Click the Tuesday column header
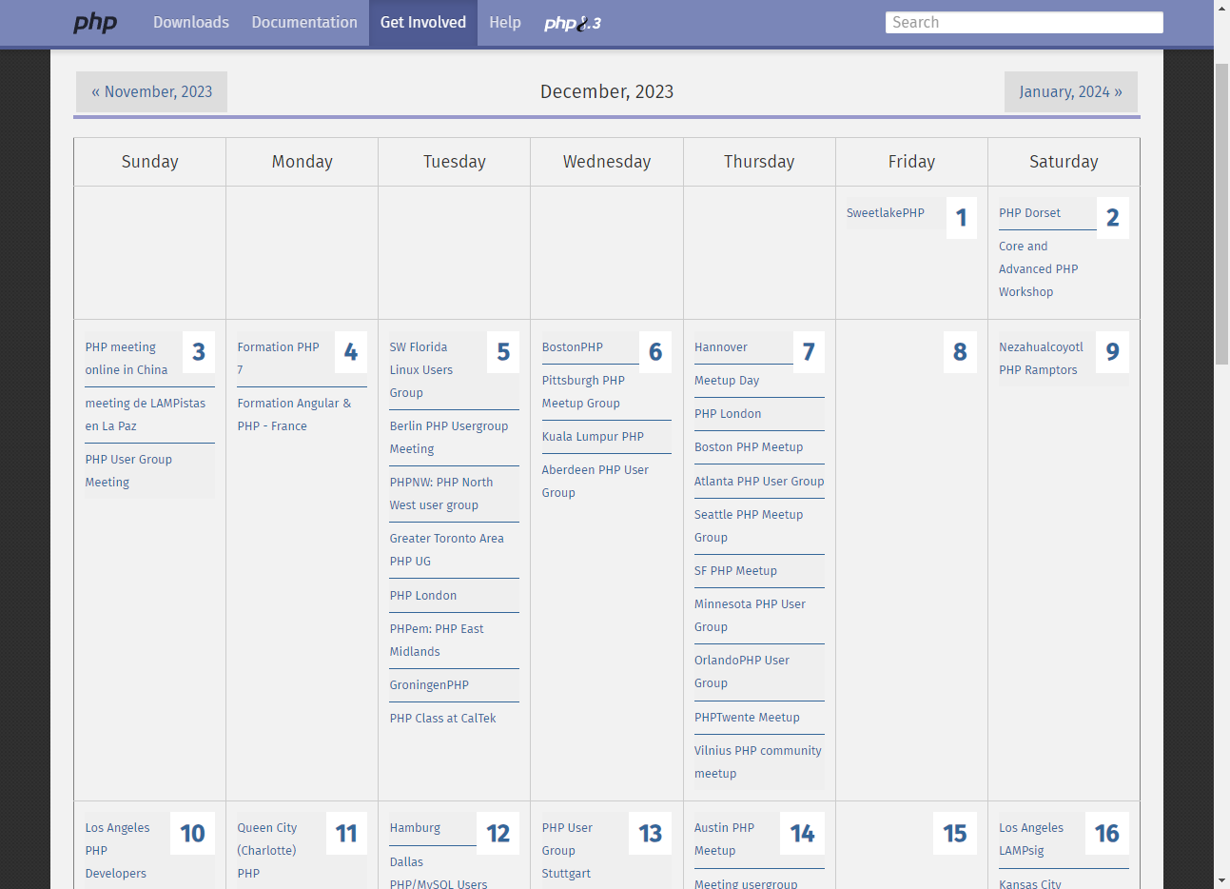Viewport: 1230px width, 889px height. click(x=455, y=162)
